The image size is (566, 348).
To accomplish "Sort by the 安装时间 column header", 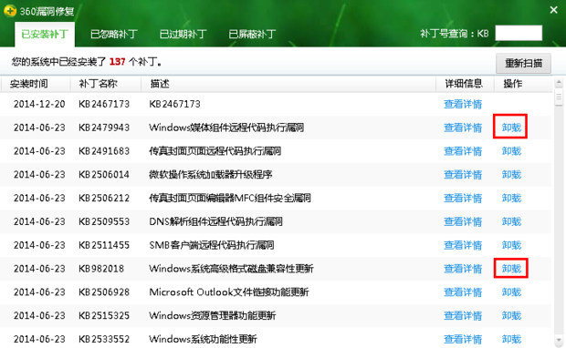I will pyautogui.click(x=29, y=84).
